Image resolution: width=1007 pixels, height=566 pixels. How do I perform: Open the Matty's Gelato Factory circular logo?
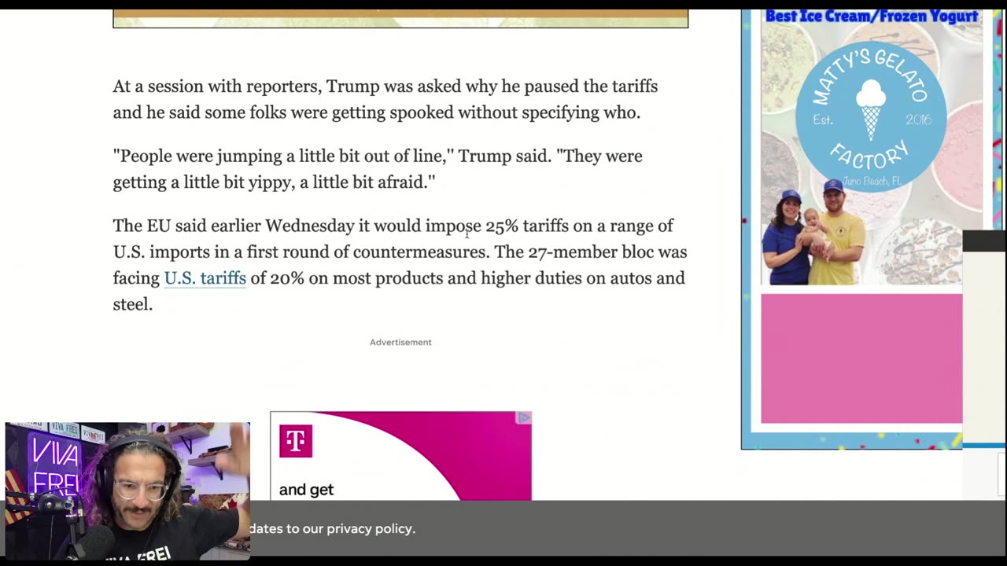tap(871, 116)
